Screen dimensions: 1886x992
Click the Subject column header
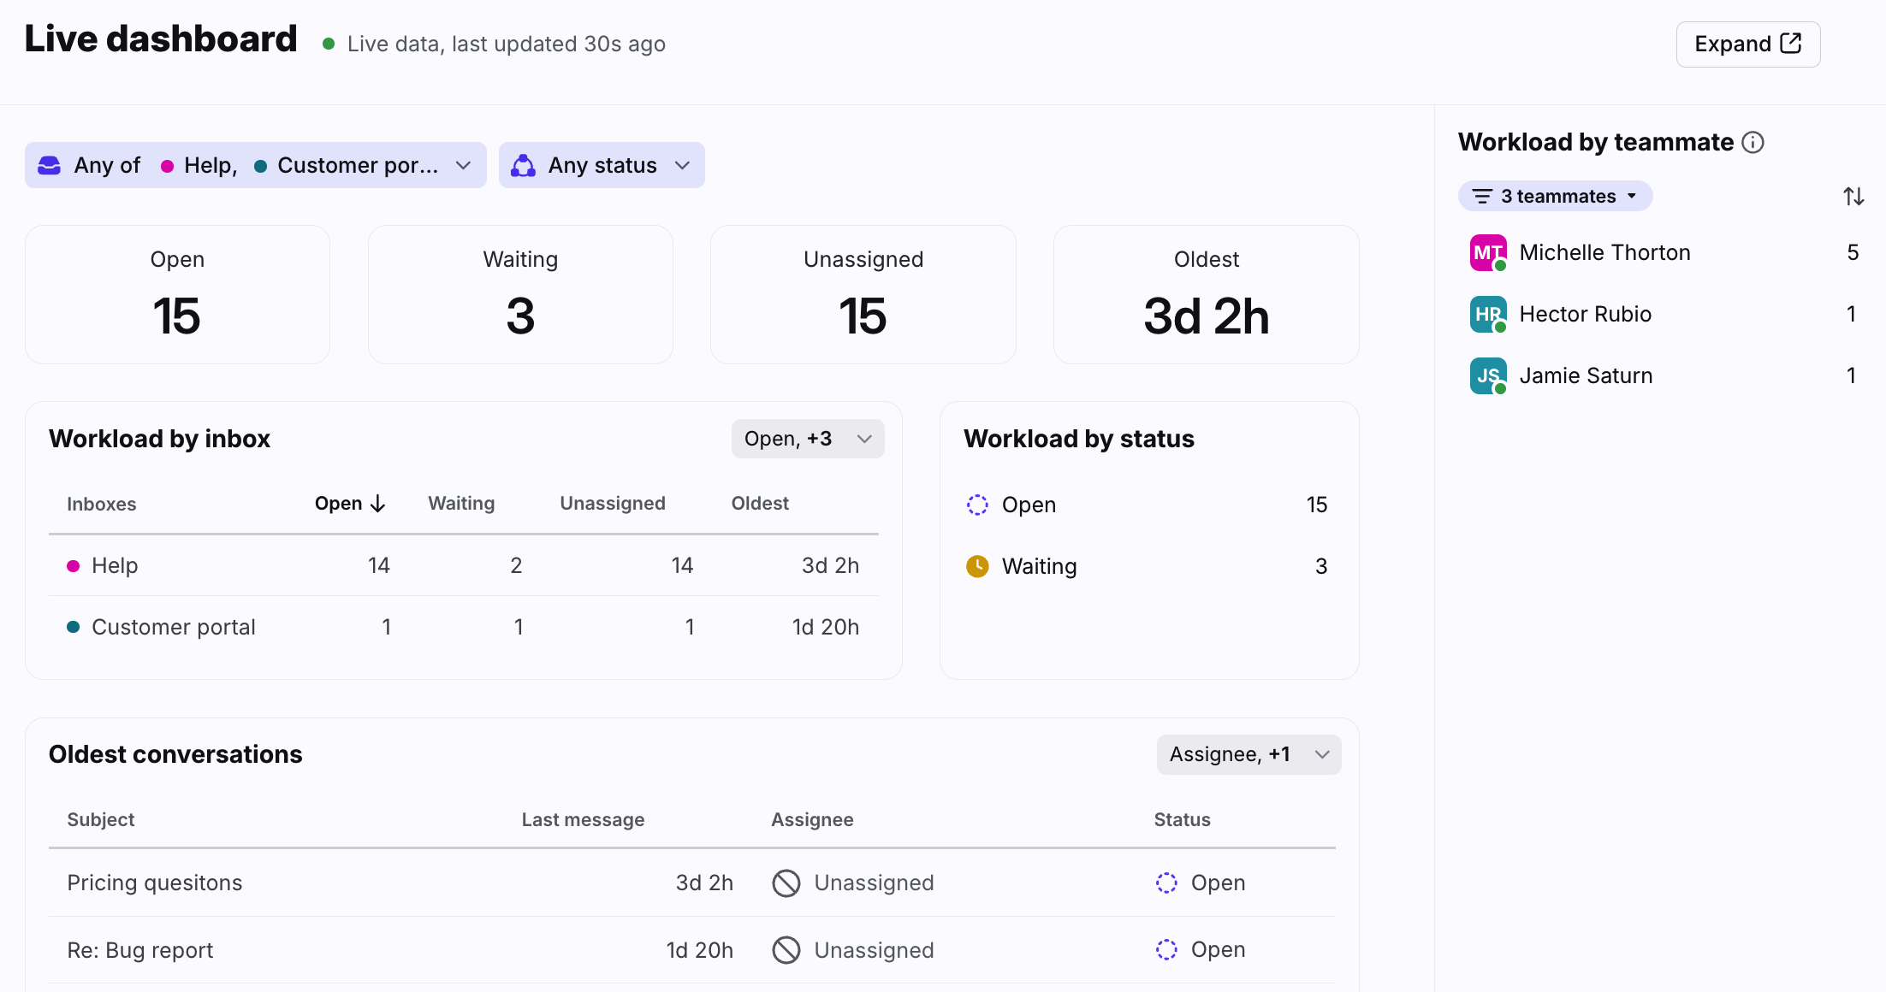101,820
